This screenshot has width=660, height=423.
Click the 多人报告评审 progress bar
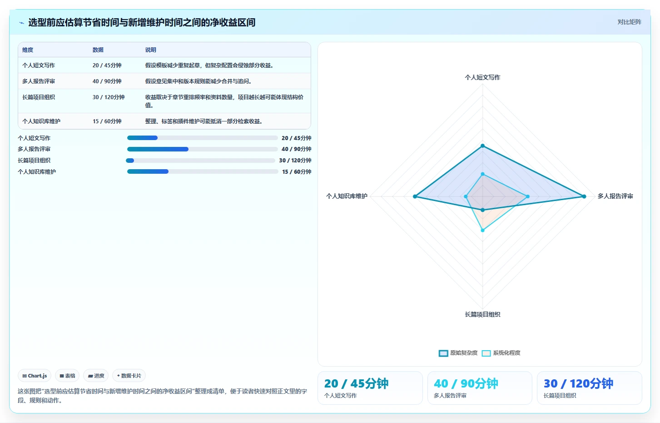pos(203,149)
